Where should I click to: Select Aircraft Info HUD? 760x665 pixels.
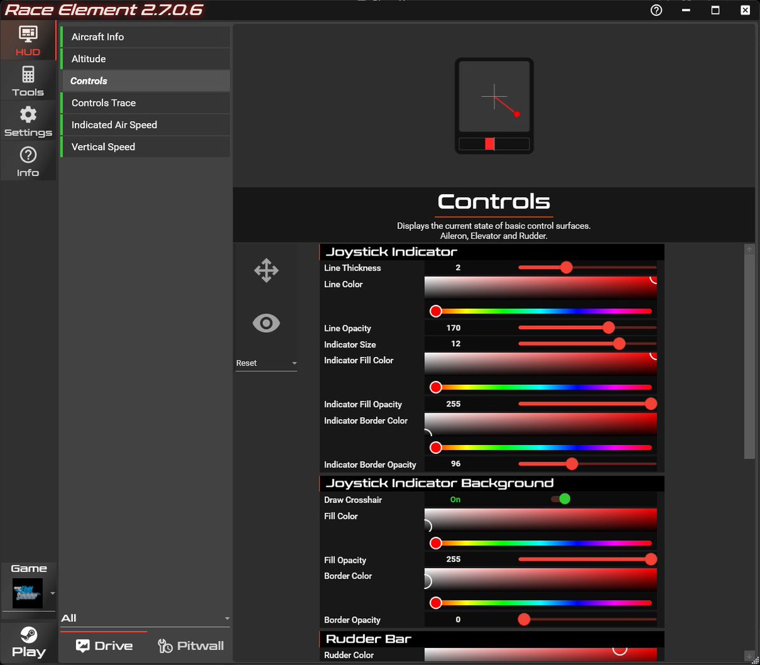pyautogui.click(x=146, y=37)
